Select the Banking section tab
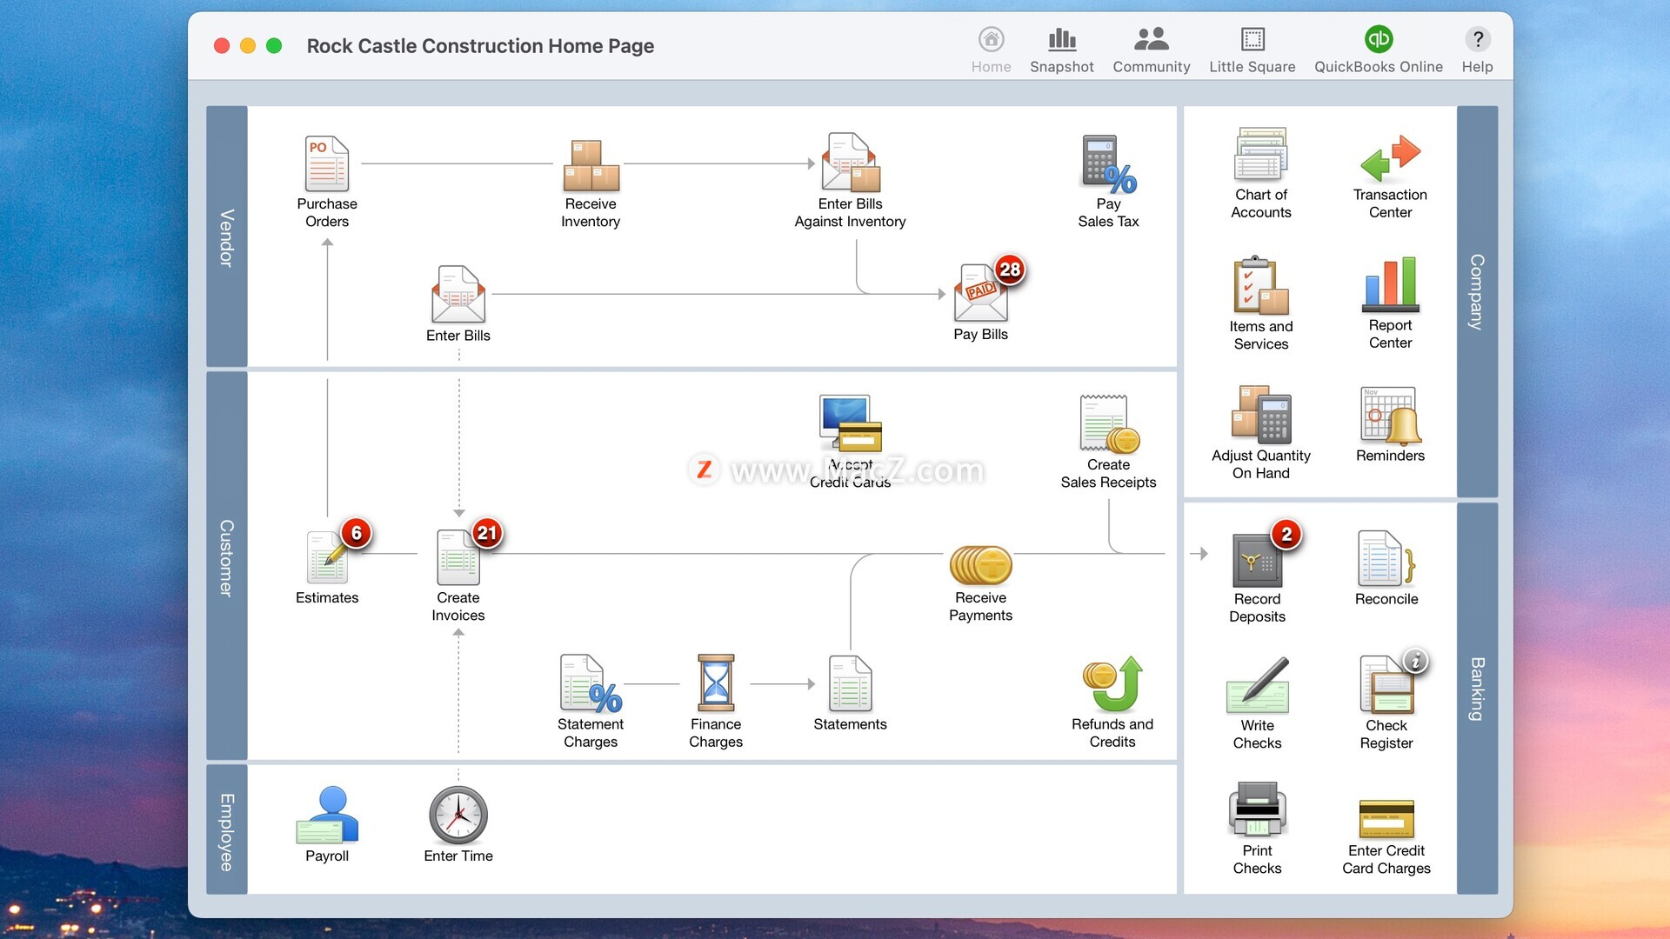 [x=1477, y=698]
